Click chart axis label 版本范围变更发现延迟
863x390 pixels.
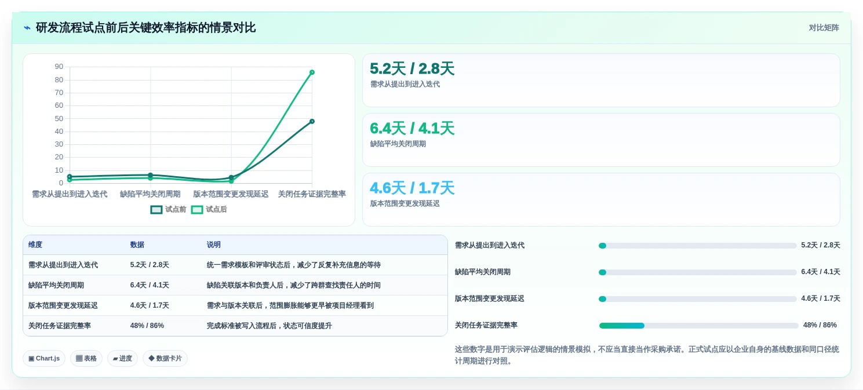pos(231,194)
